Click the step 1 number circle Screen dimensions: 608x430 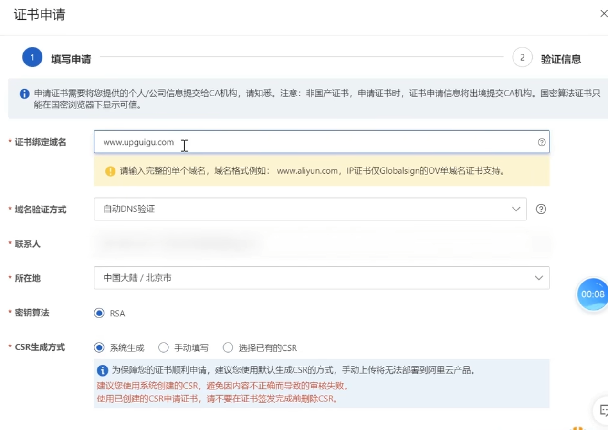click(32, 58)
